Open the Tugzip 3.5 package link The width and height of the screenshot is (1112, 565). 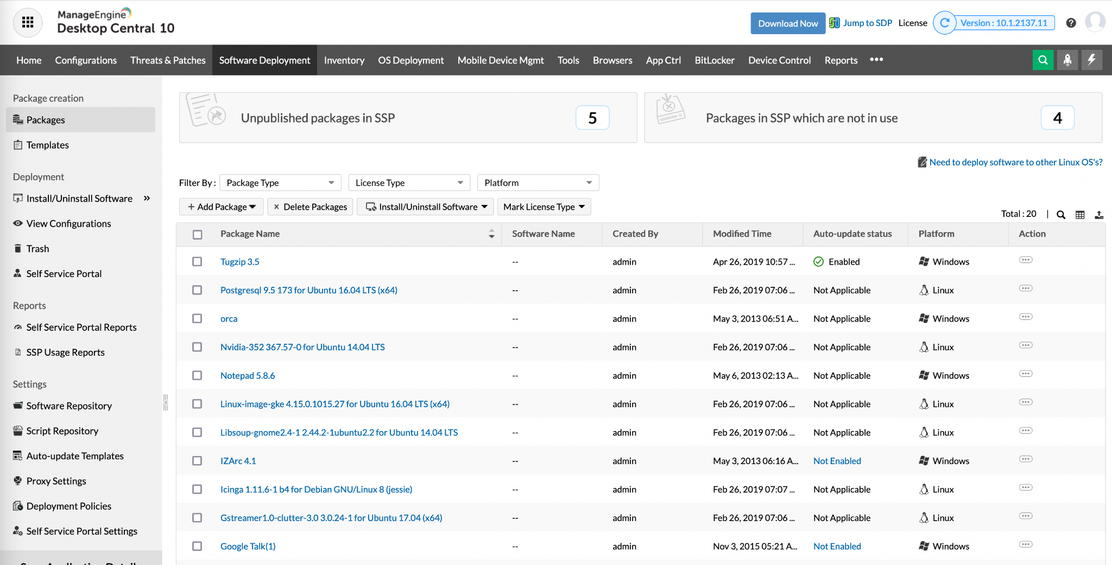(x=239, y=261)
